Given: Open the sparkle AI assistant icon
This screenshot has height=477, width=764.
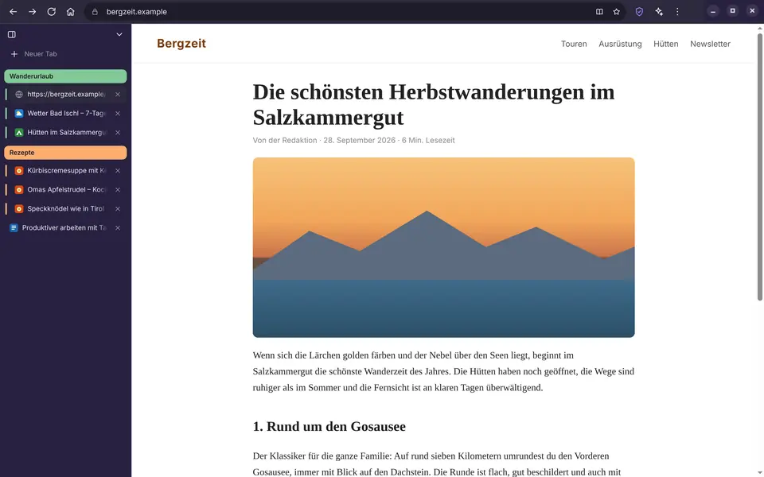Looking at the screenshot, I should tap(659, 12).
